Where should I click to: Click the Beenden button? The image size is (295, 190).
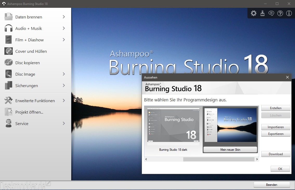272,185
